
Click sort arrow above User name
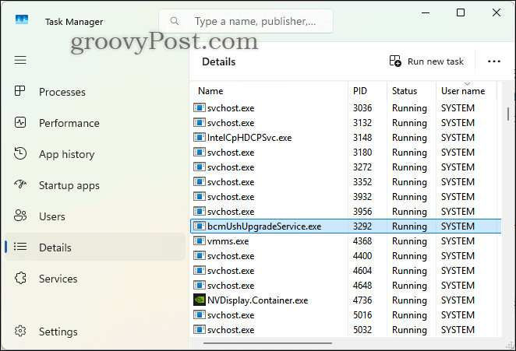coord(467,84)
